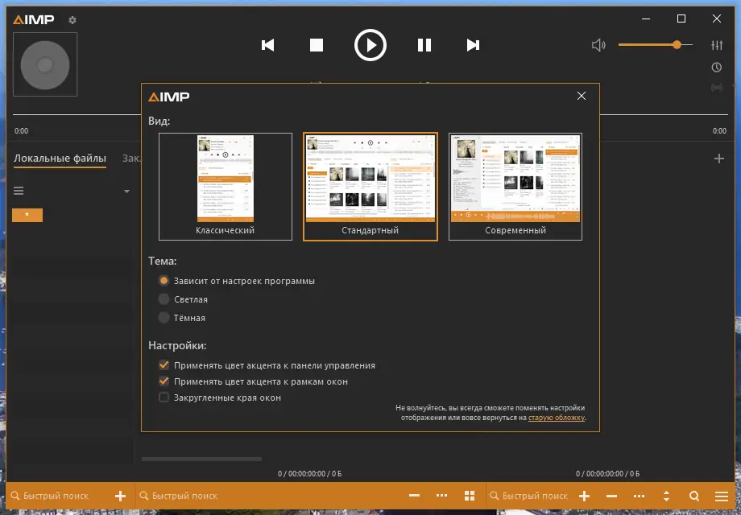This screenshot has width=741, height=515.
Task: Open the старую обложку link
Action: pyautogui.click(x=557, y=418)
